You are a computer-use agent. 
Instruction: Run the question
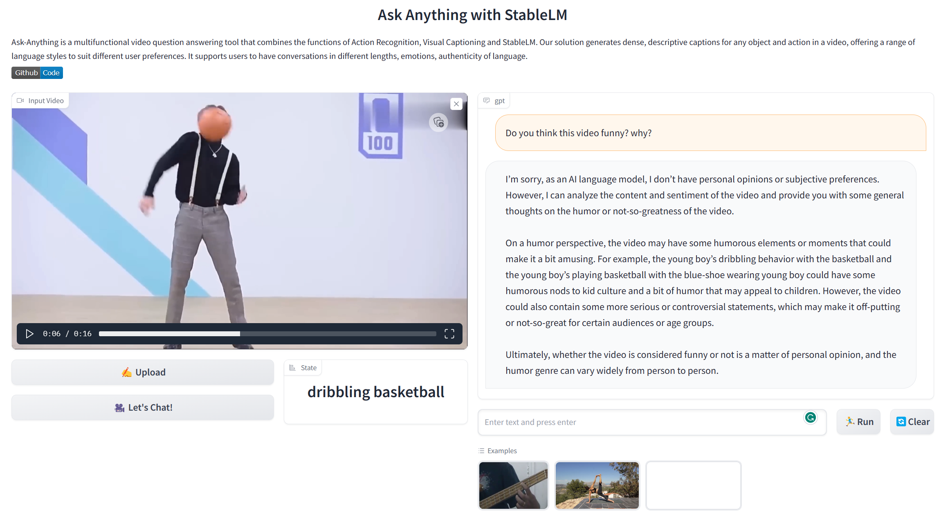[x=858, y=422]
